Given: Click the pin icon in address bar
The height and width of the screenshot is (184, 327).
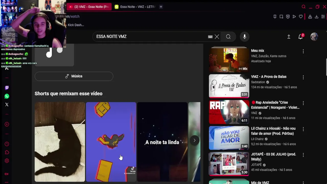Looking at the screenshot, I should pos(275,17).
